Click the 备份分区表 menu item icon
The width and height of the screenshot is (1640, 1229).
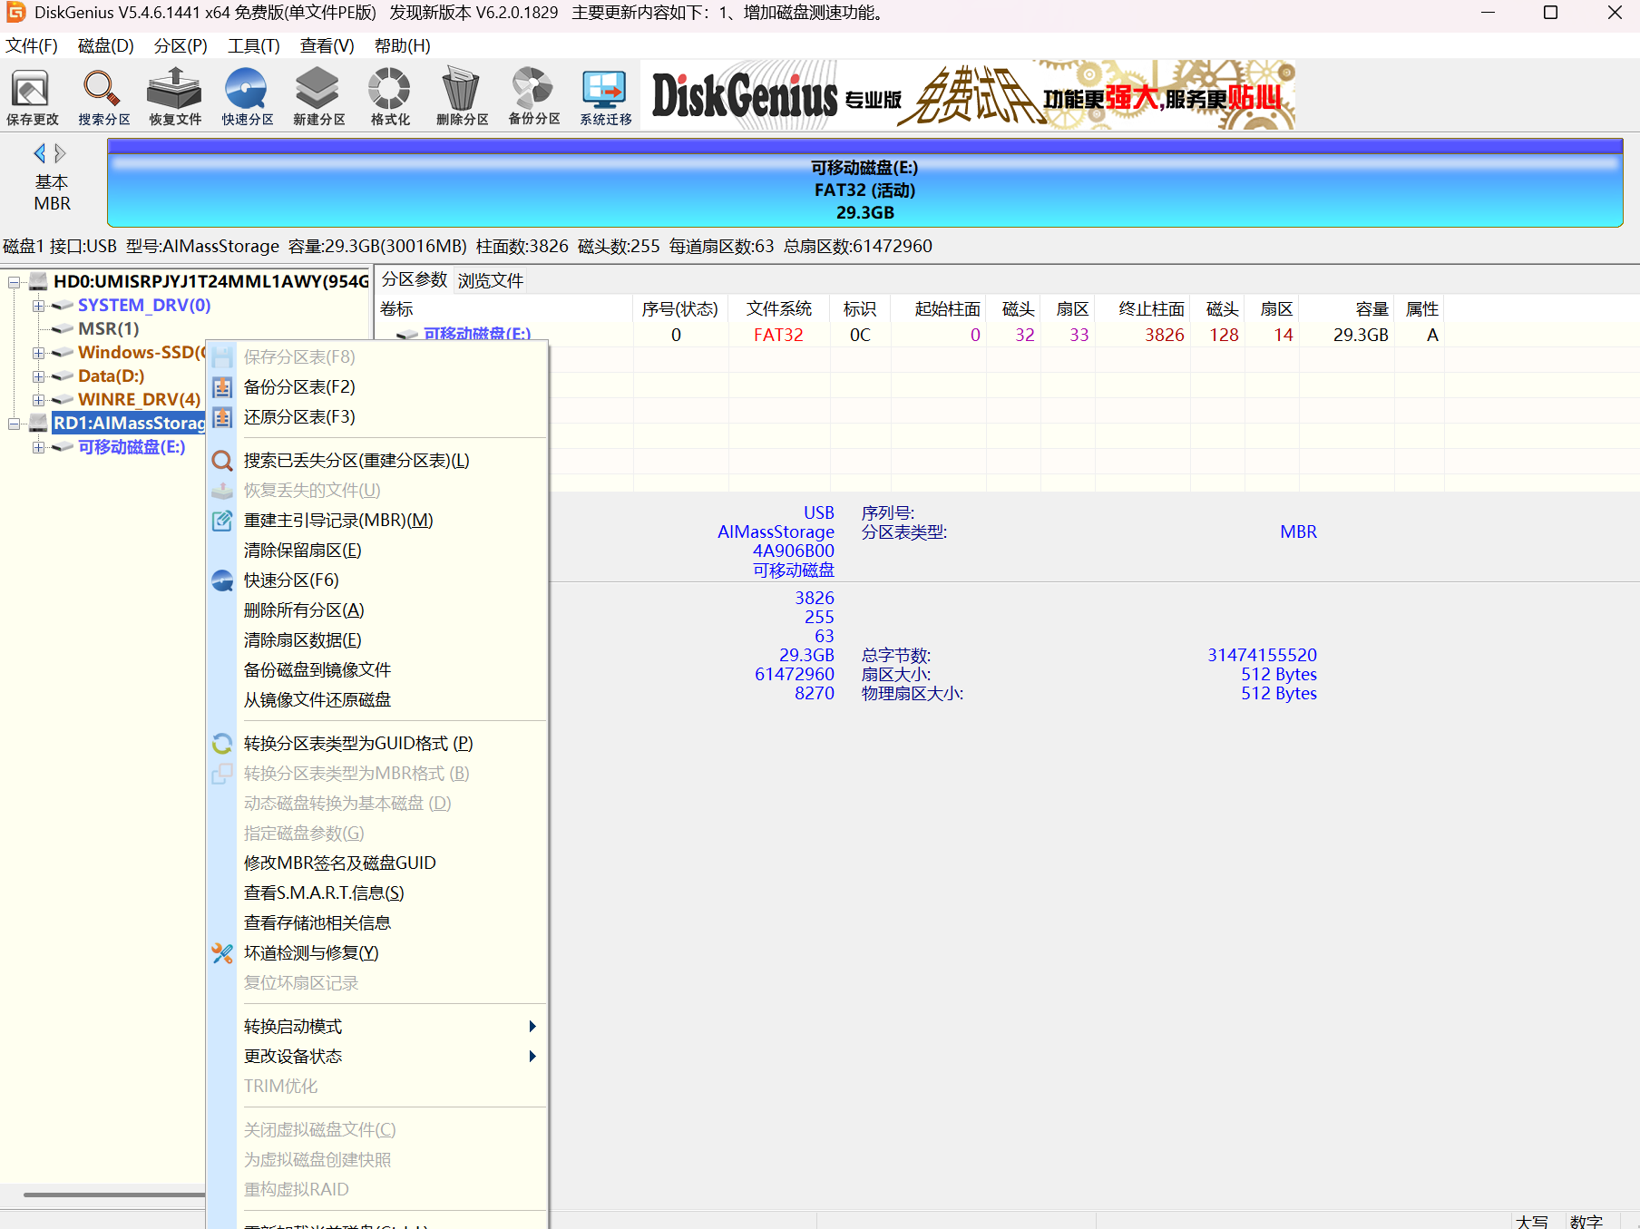pyautogui.click(x=222, y=387)
